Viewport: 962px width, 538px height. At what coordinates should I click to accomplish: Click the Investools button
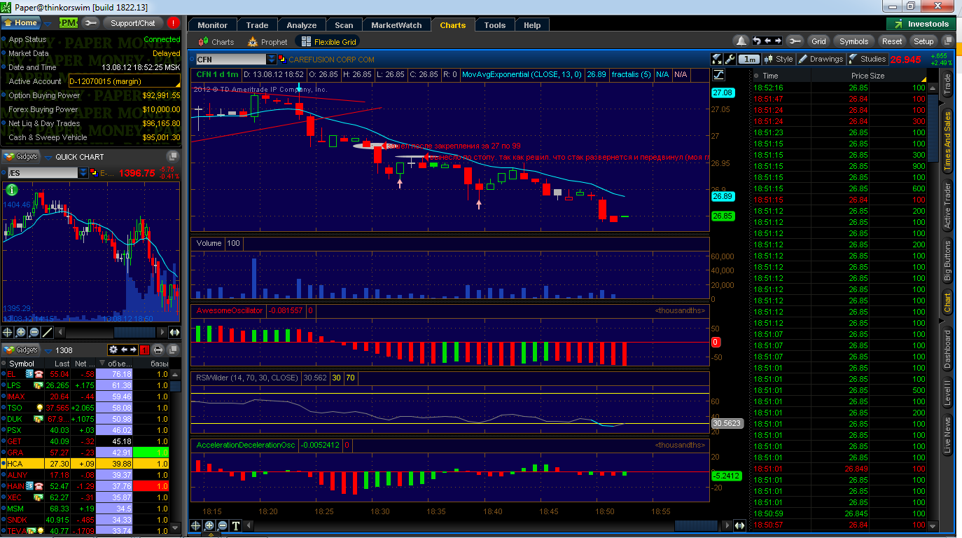(921, 24)
